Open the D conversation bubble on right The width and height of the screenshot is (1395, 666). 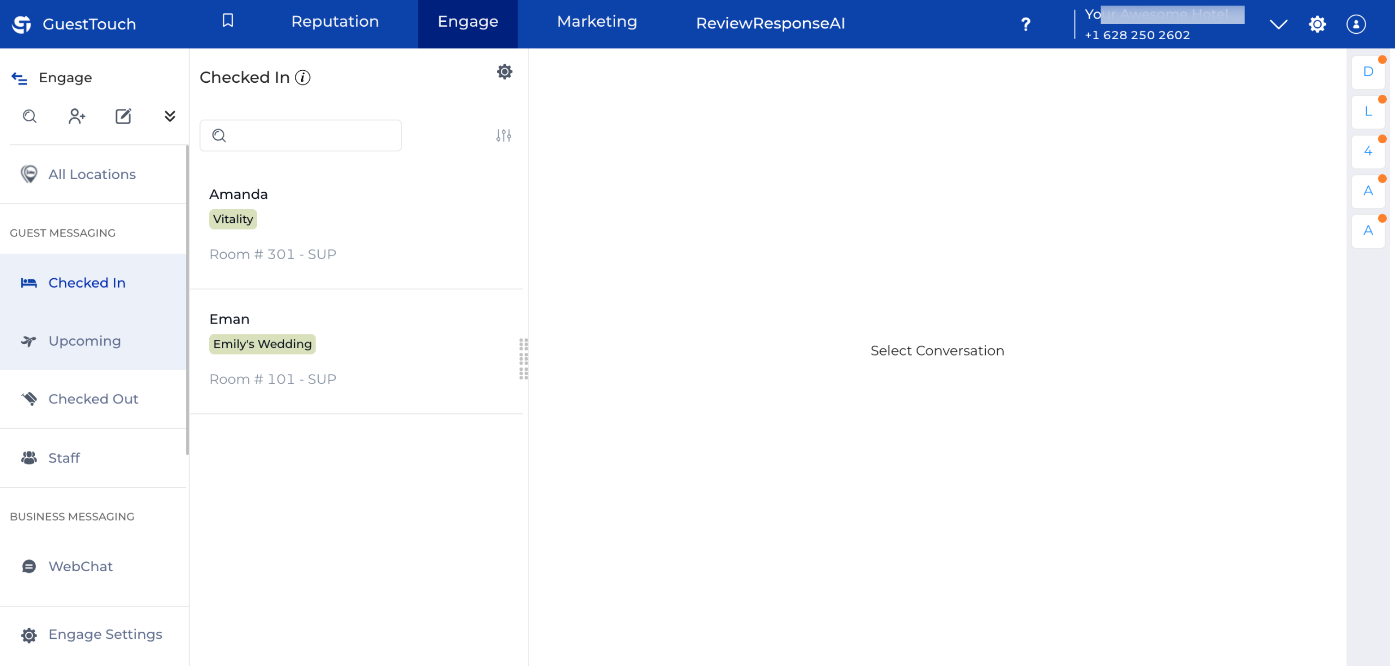pos(1368,72)
